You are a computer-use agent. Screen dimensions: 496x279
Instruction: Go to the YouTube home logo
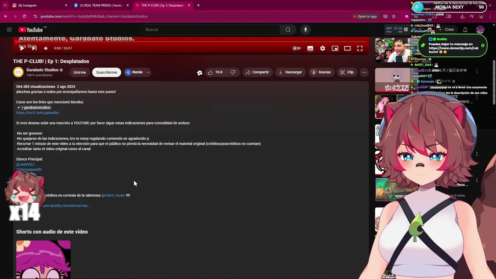[31, 30]
